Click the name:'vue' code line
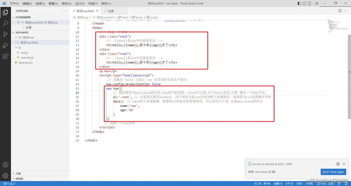351x186 pixels. click(x=130, y=106)
